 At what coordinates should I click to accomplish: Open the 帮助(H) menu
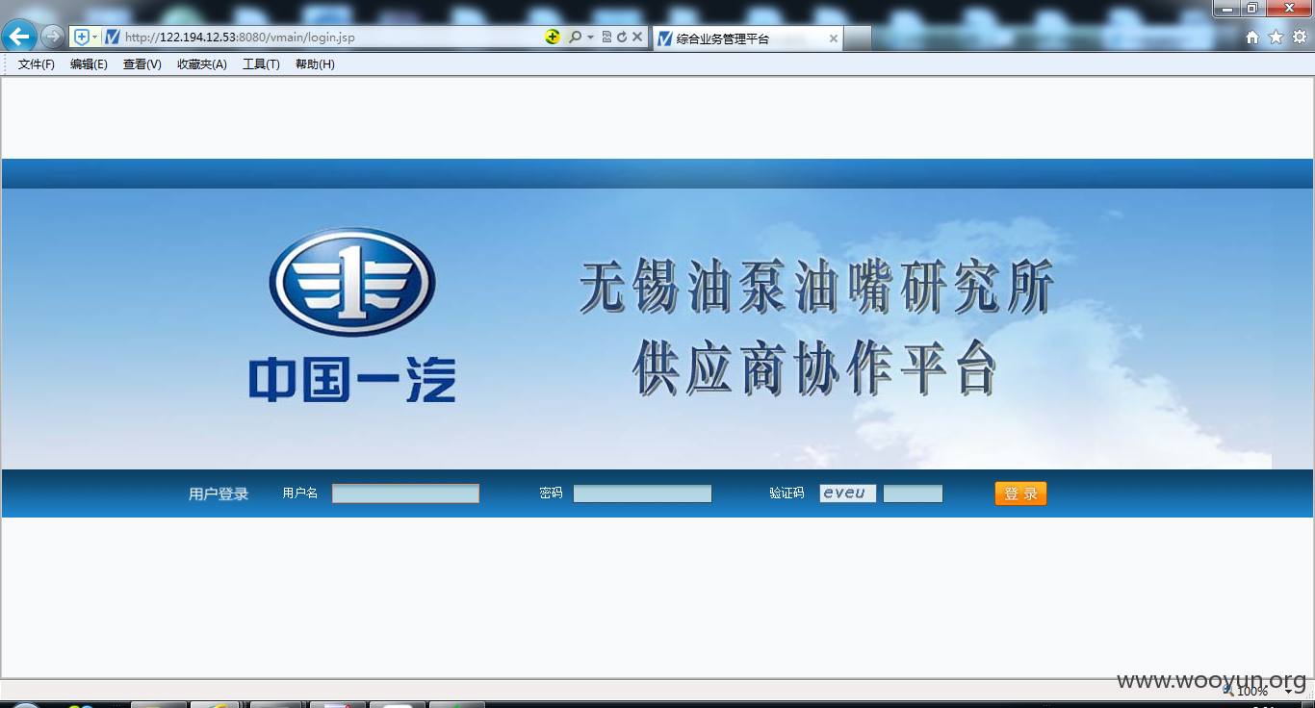315,64
